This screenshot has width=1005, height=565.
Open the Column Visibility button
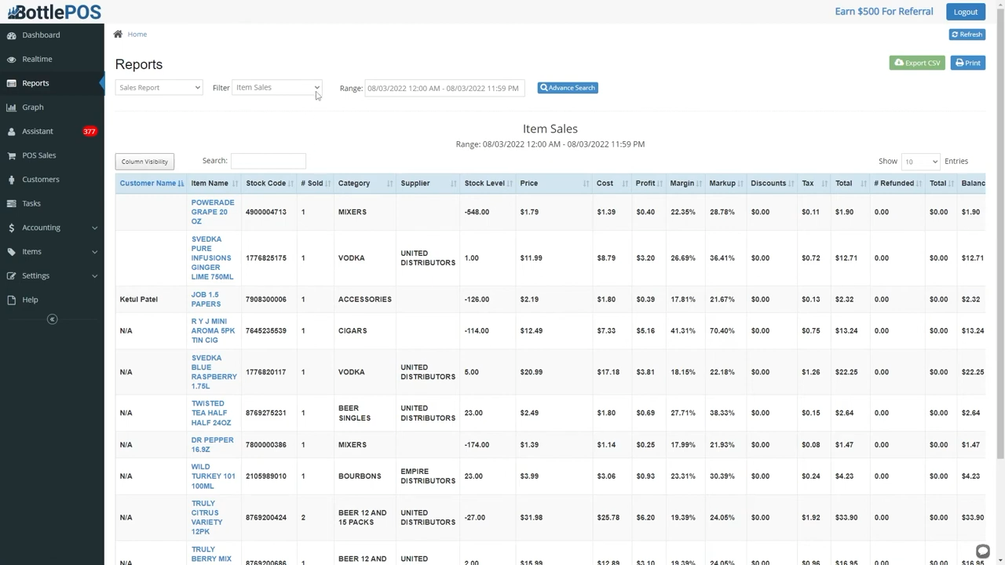click(x=144, y=162)
